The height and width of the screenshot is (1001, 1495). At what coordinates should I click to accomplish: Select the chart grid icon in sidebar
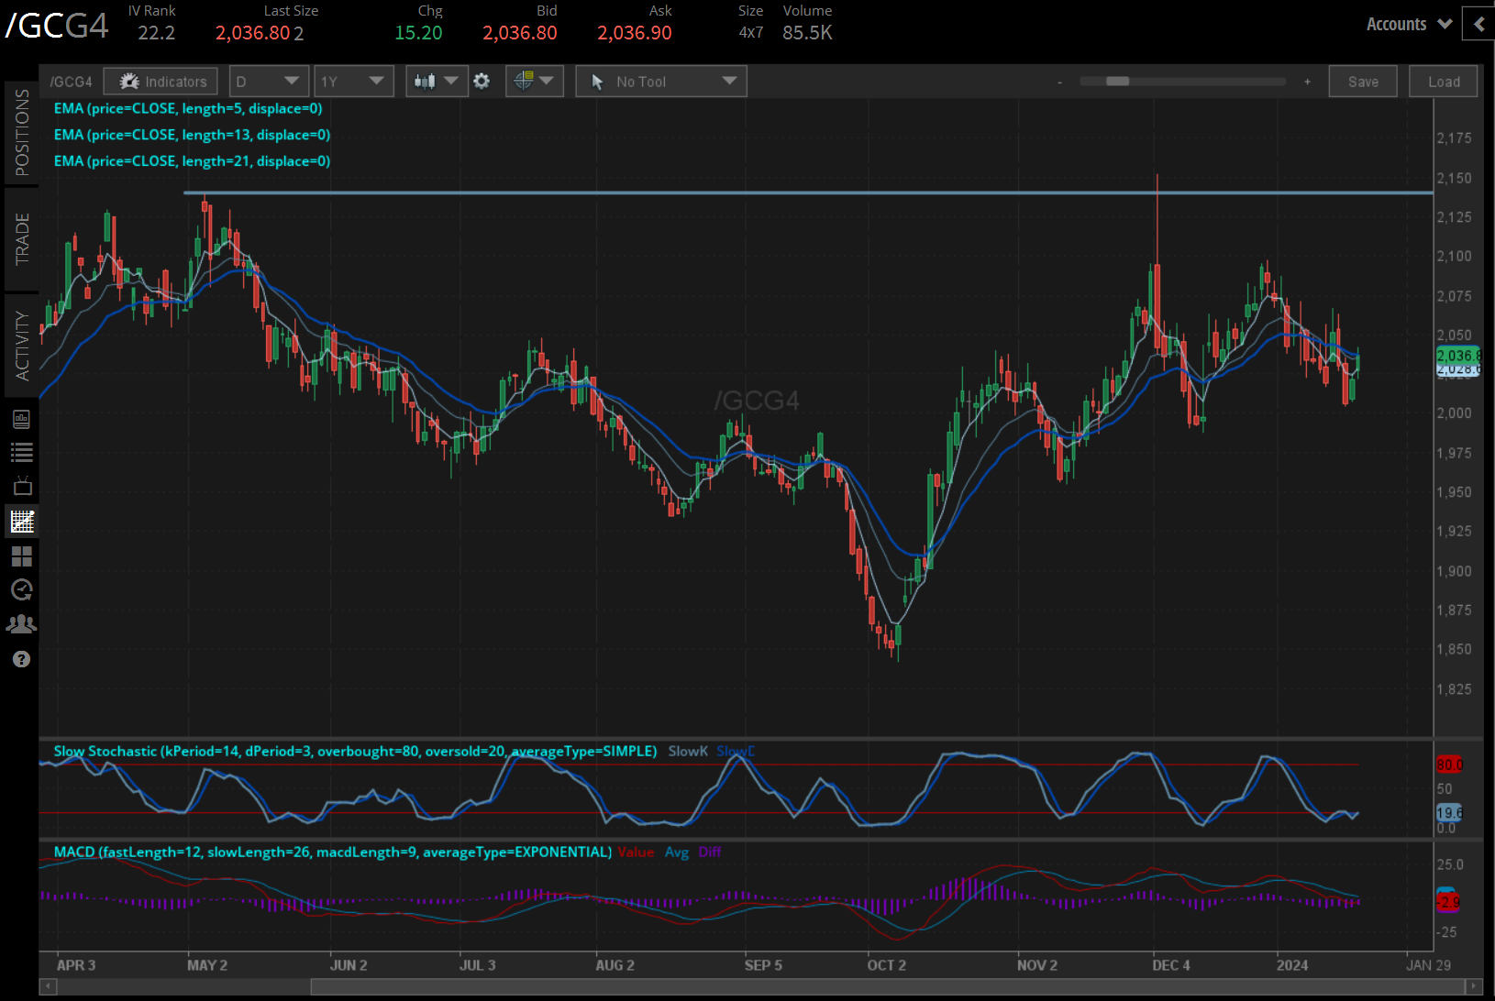click(22, 522)
